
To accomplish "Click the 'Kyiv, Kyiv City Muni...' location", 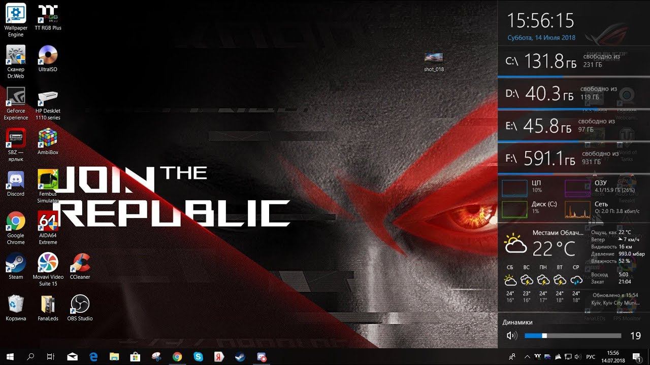I will [615, 303].
